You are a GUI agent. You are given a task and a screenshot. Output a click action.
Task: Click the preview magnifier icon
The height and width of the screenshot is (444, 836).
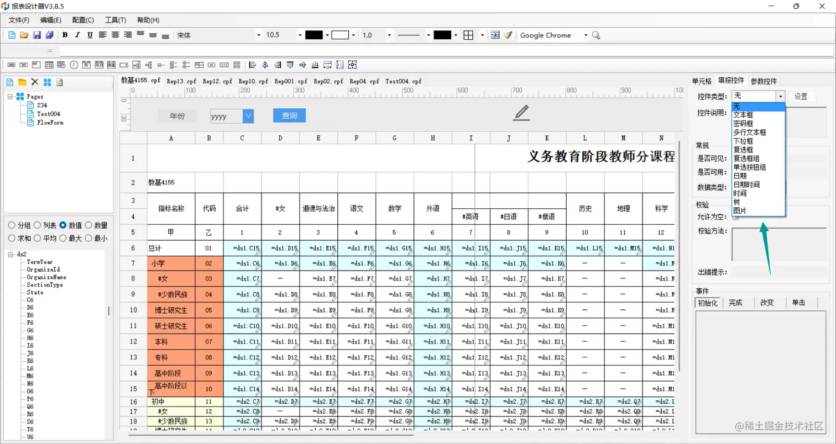(596, 35)
